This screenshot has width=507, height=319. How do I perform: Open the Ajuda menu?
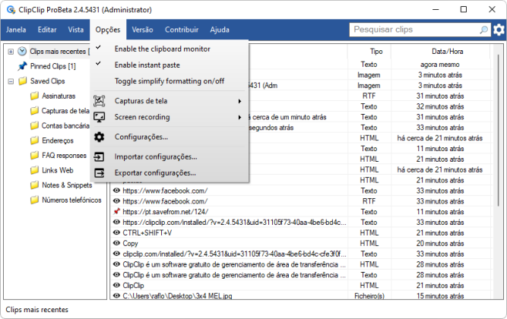220,30
